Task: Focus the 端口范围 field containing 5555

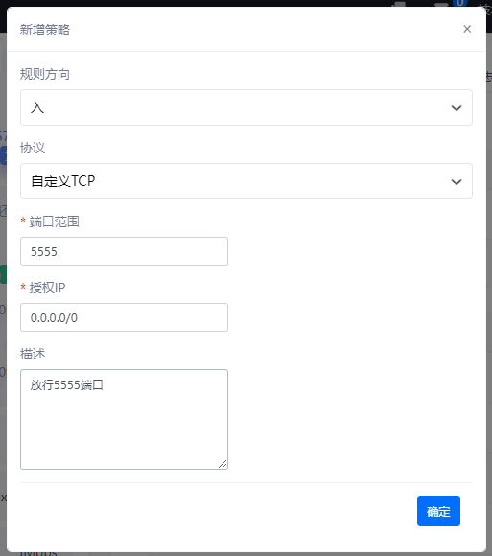Action: point(124,251)
